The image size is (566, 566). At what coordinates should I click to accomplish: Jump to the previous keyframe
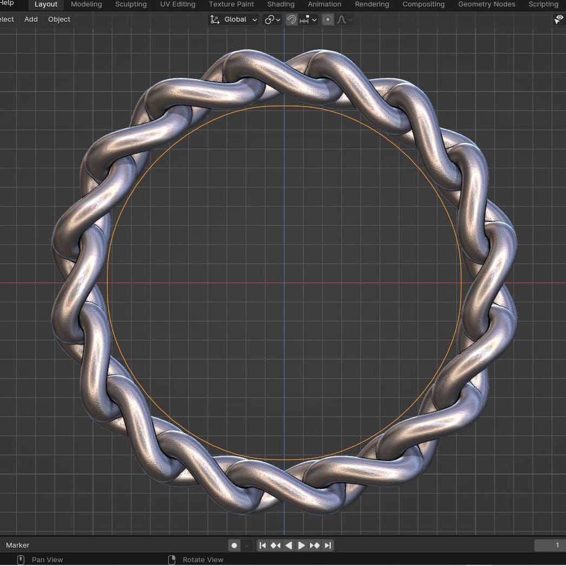[x=275, y=545]
